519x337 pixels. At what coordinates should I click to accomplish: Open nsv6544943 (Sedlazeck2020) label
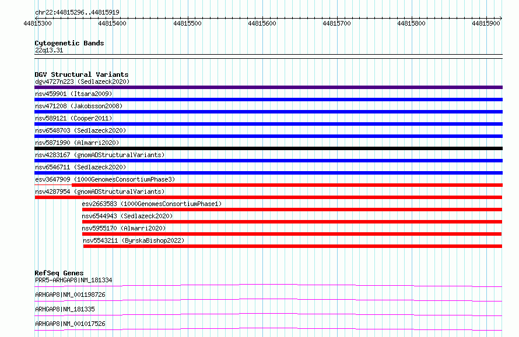[x=128, y=216]
